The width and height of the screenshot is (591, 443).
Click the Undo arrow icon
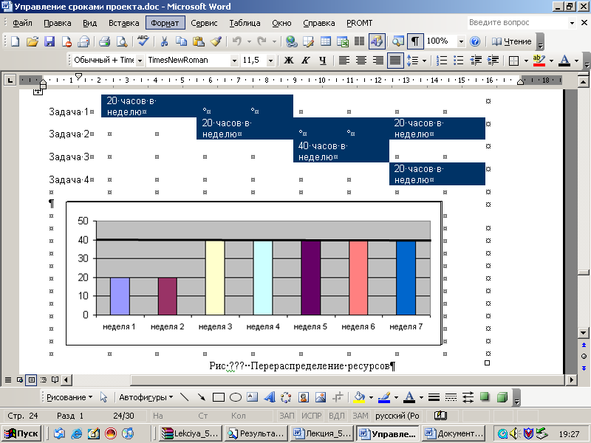tap(236, 41)
